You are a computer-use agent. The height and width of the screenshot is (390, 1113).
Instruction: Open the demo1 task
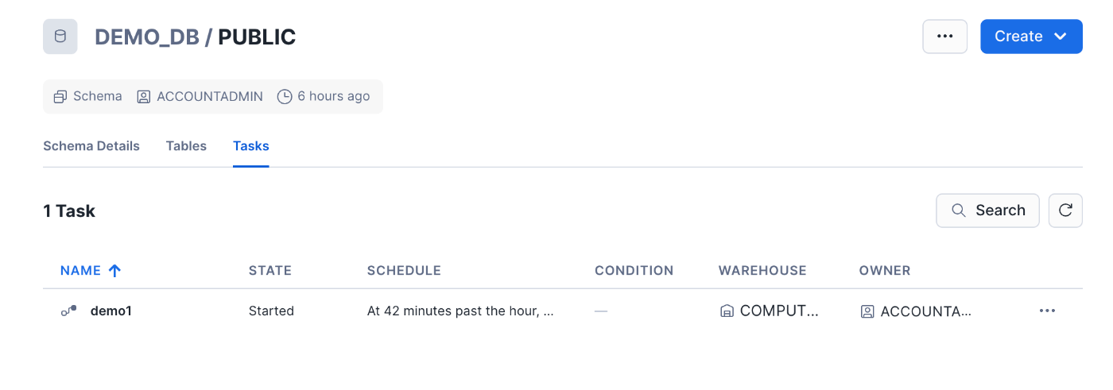[111, 311]
